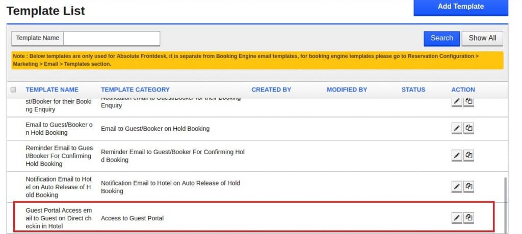Click the Action column header
Screen dimensions: 522x234
[463, 90]
